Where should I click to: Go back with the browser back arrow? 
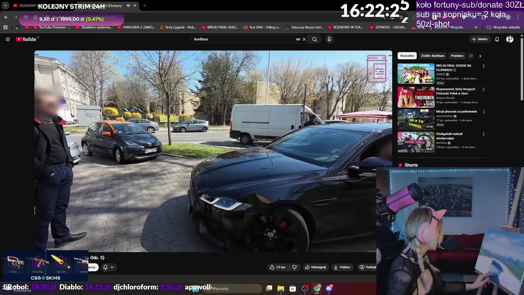point(6,17)
